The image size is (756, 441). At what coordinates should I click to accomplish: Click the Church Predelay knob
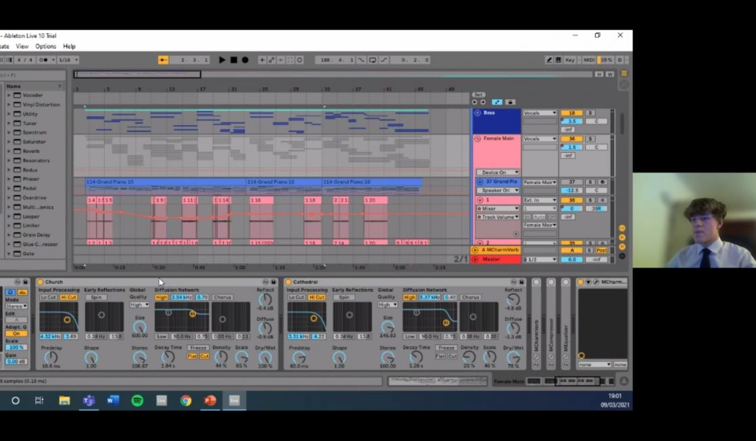(x=51, y=358)
